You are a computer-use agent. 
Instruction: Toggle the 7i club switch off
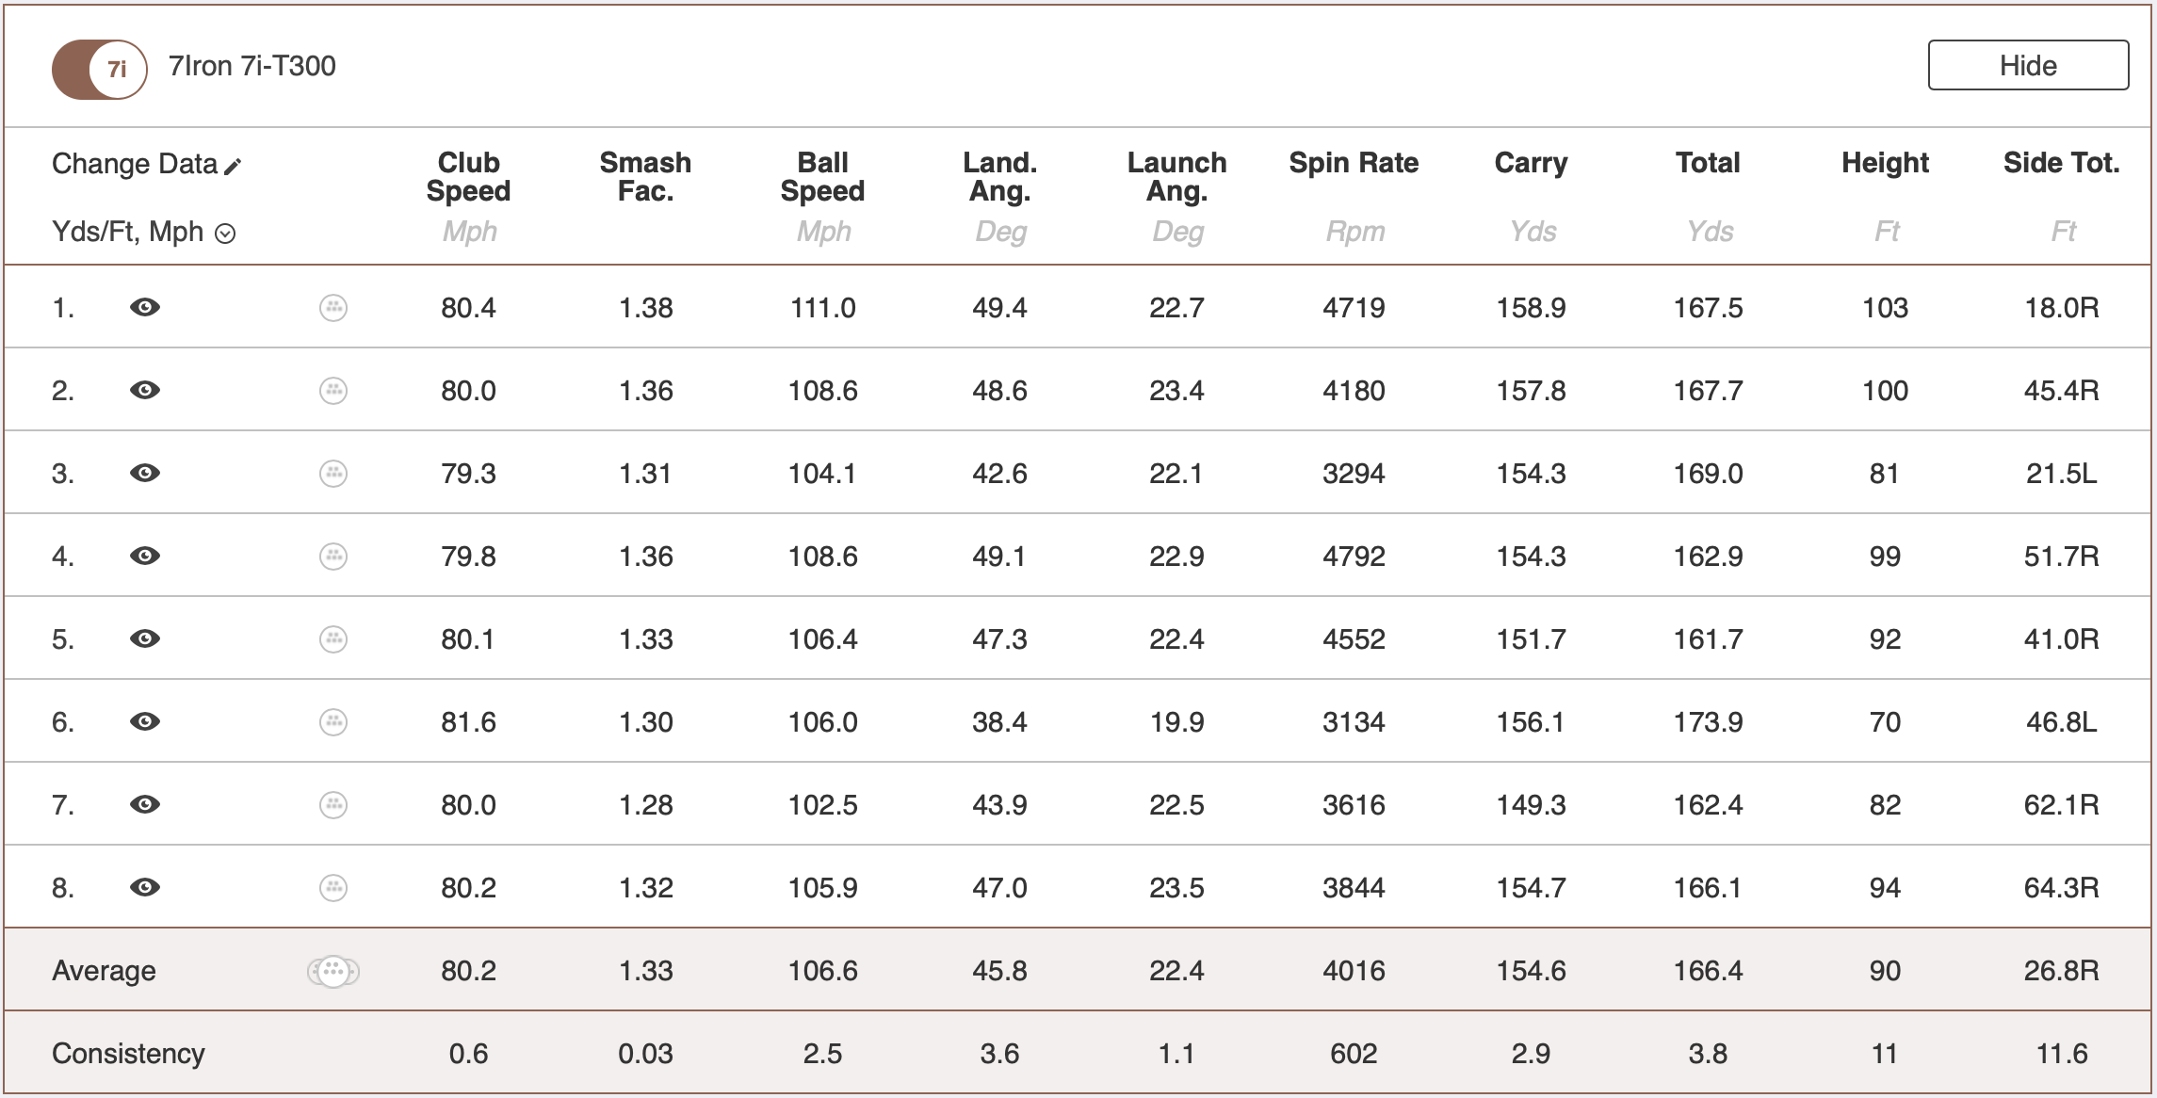coord(100,69)
